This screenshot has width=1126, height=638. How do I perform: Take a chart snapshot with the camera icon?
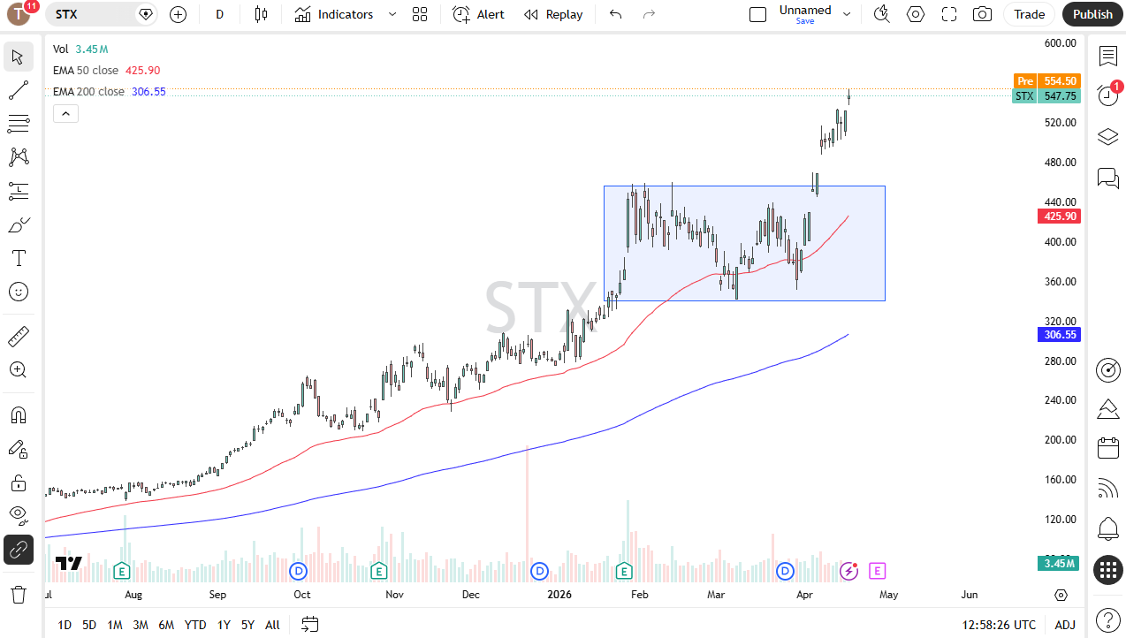(x=982, y=14)
